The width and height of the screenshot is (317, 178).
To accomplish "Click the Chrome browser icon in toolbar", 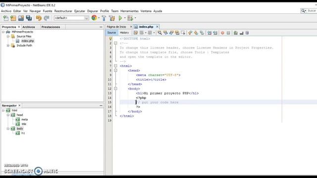I will click(x=94, y=18).
